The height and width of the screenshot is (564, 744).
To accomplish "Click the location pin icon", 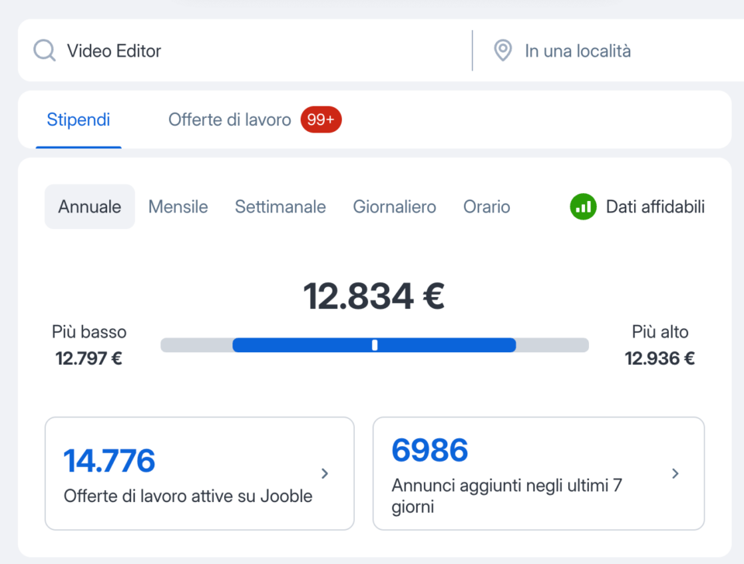I will [503, 51].
